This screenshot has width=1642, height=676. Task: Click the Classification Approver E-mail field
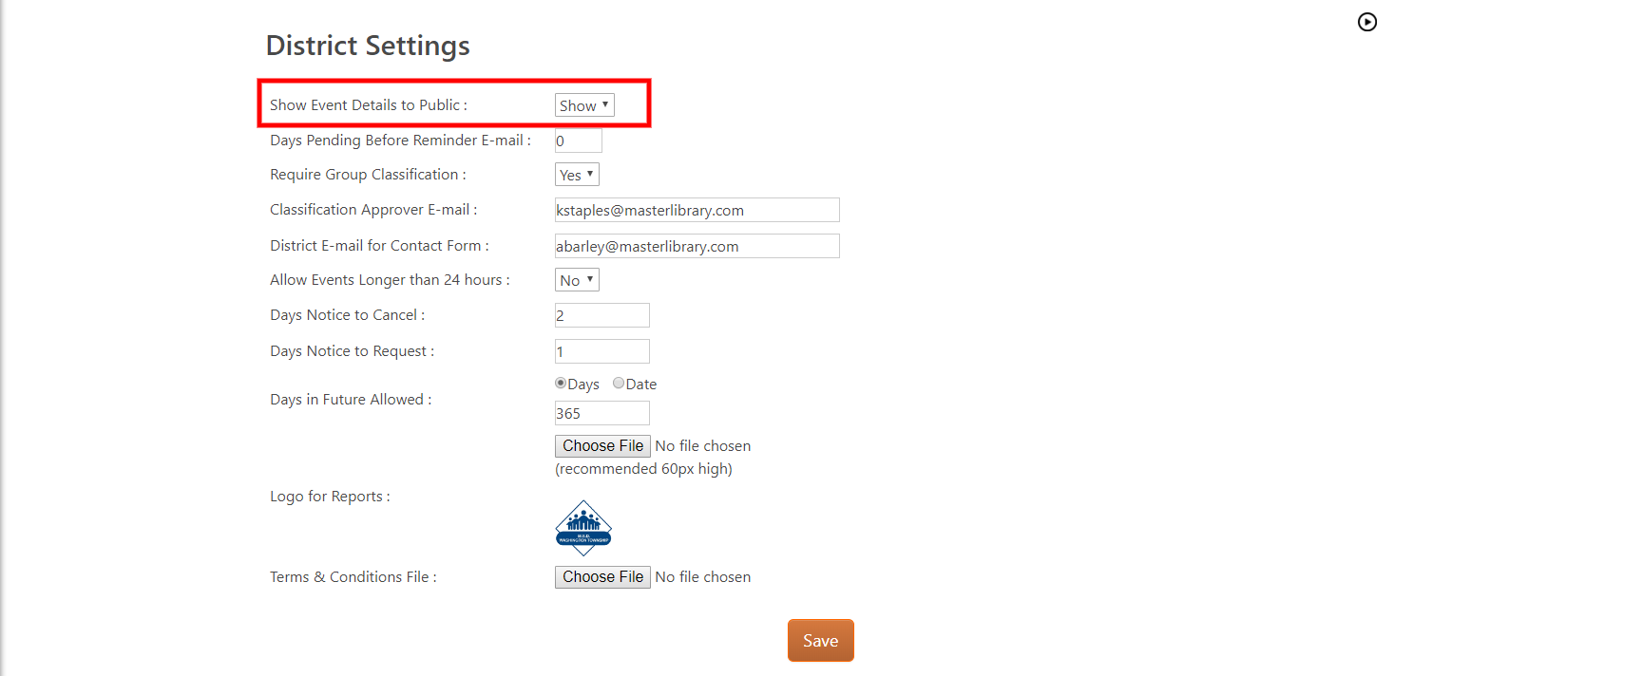pyautogui.click(x=697, y=210)
